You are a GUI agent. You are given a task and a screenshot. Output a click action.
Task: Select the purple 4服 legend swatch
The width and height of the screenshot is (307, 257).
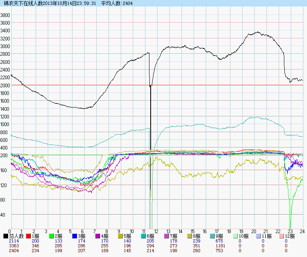click(x=98, y=236)
